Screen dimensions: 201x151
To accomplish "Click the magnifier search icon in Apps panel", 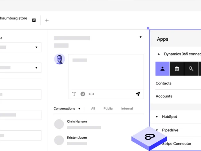I will coord(191,69).
